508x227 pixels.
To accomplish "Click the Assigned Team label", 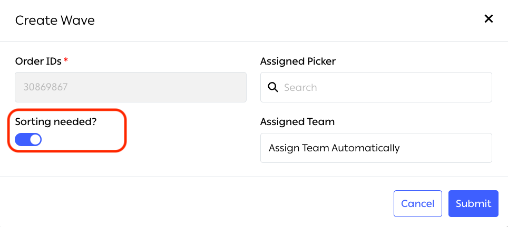I will coord(297,121).
